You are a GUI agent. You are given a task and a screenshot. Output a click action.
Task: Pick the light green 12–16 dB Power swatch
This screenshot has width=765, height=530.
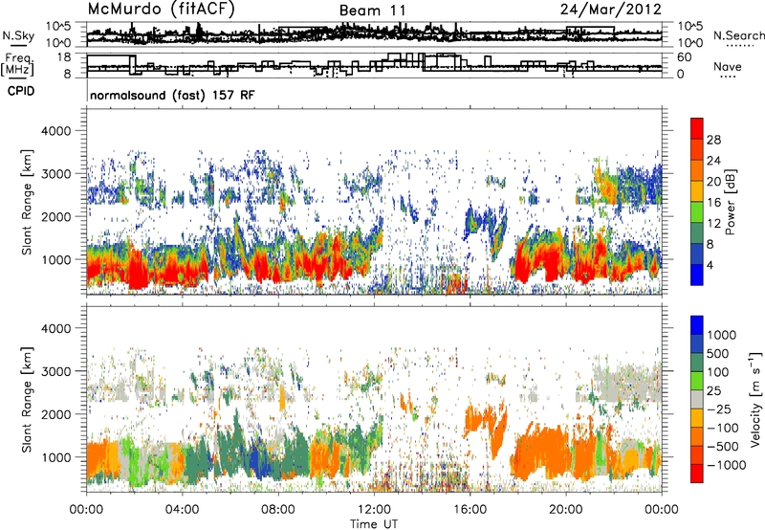click(697, 212)
